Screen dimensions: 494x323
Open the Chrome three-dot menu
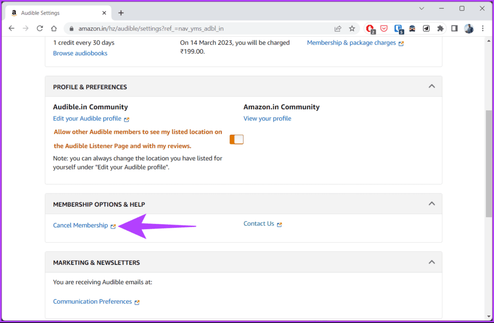[x=482, y=28]
